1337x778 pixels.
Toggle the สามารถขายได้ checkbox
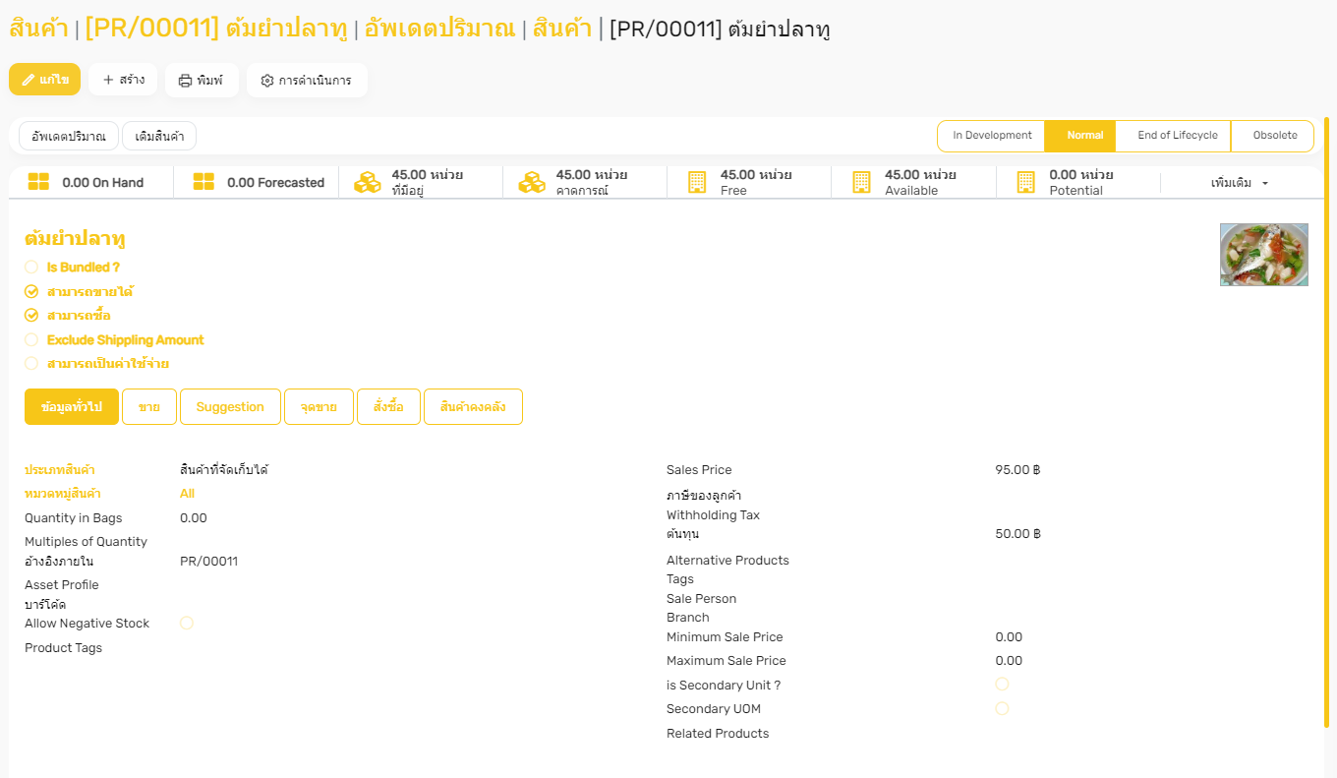point(31,291)
